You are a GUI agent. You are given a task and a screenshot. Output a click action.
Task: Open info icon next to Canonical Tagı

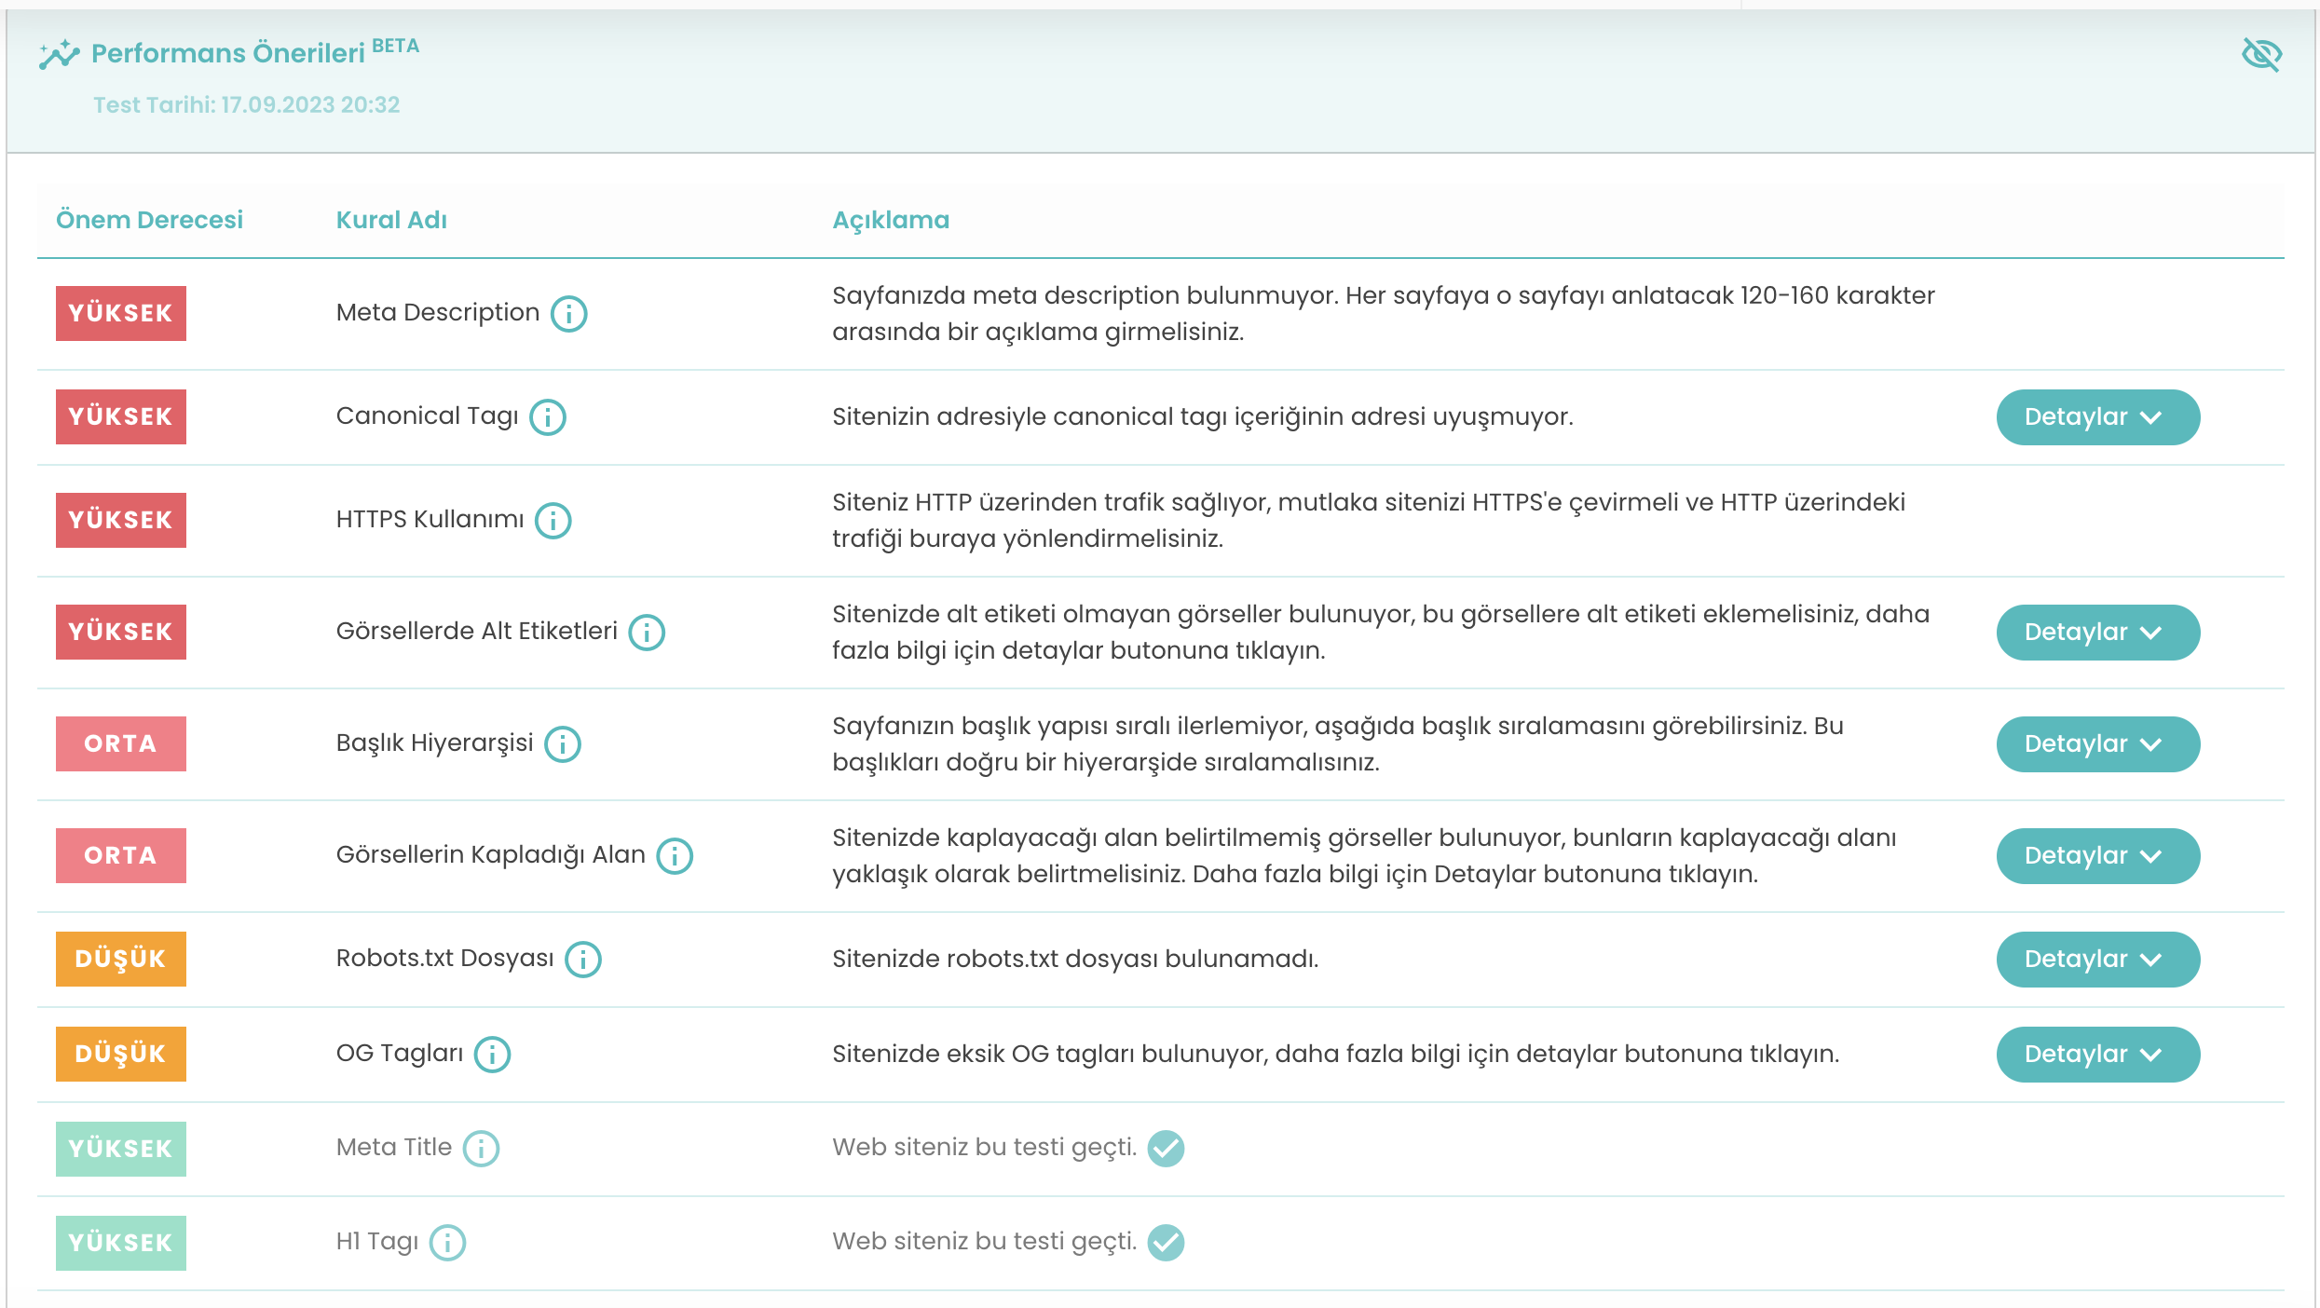[548, 417]
